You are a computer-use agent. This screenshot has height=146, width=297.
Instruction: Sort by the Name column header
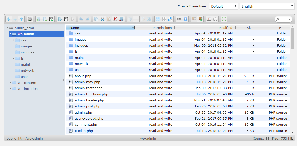click(100, 28)
